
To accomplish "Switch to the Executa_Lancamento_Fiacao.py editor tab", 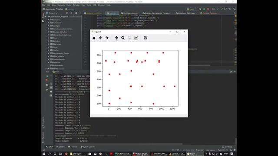I will [157, 13].
